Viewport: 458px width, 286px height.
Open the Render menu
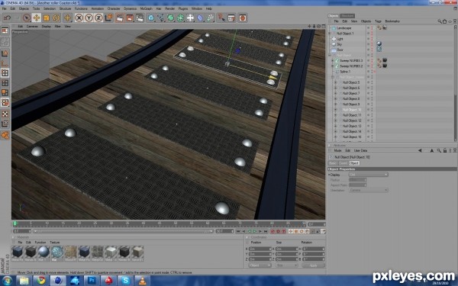pos(169,8)
